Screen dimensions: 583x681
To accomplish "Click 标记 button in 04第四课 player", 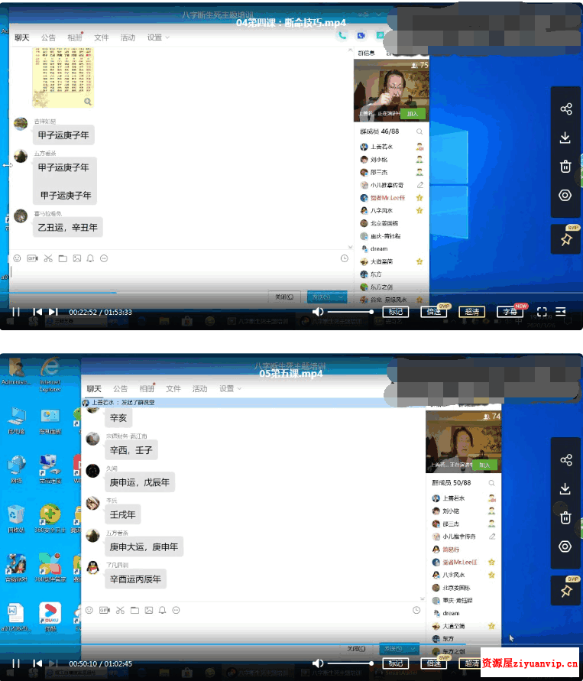I will coord(396,312).
